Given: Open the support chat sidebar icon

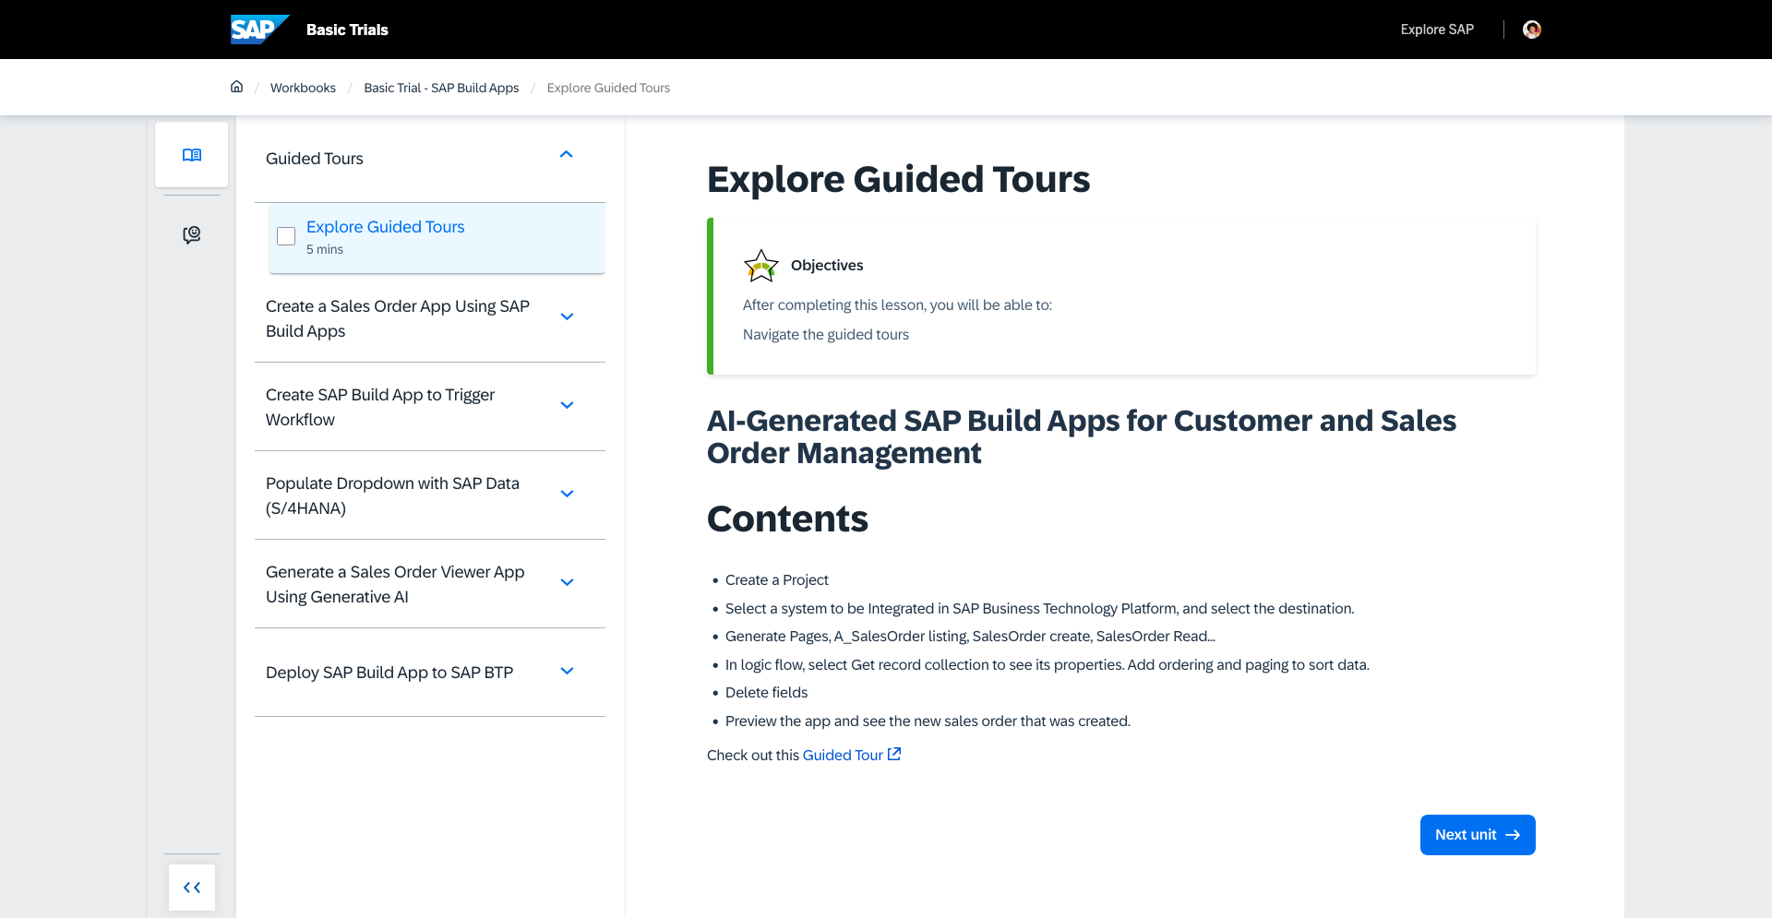Looking at the screenshot, I should click(x=192, y=235).
